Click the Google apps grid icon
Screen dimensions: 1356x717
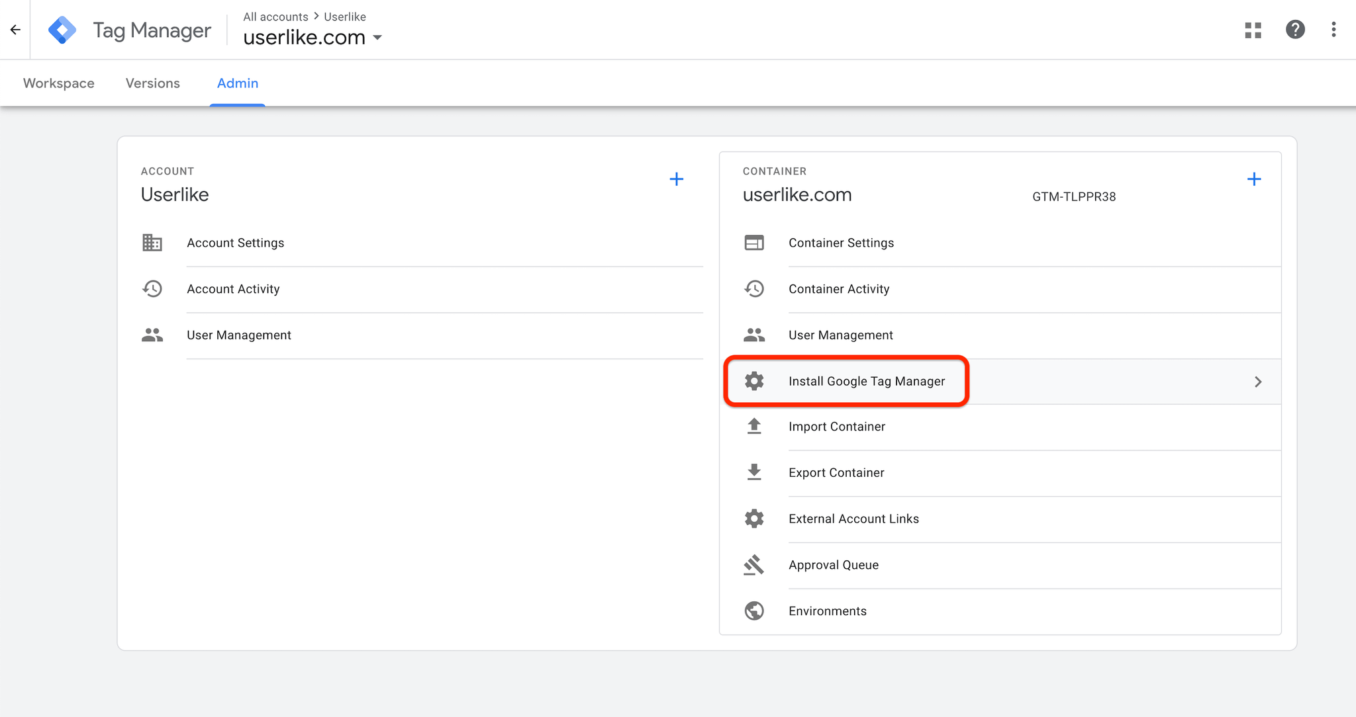pyautogui.click(x=1254, y=30)
